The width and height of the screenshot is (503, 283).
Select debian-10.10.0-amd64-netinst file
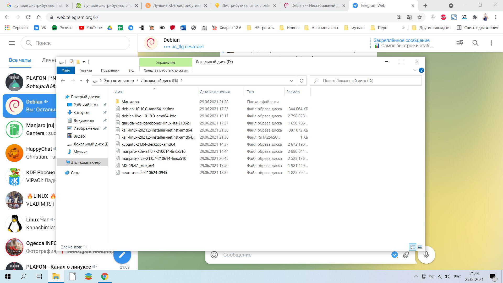(147, 109)
